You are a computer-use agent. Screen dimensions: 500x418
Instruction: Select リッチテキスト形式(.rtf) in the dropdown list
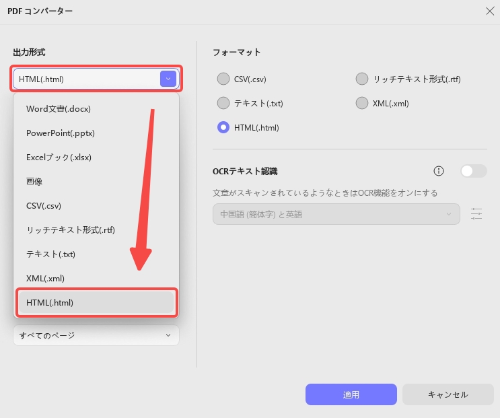coord(96,230)
